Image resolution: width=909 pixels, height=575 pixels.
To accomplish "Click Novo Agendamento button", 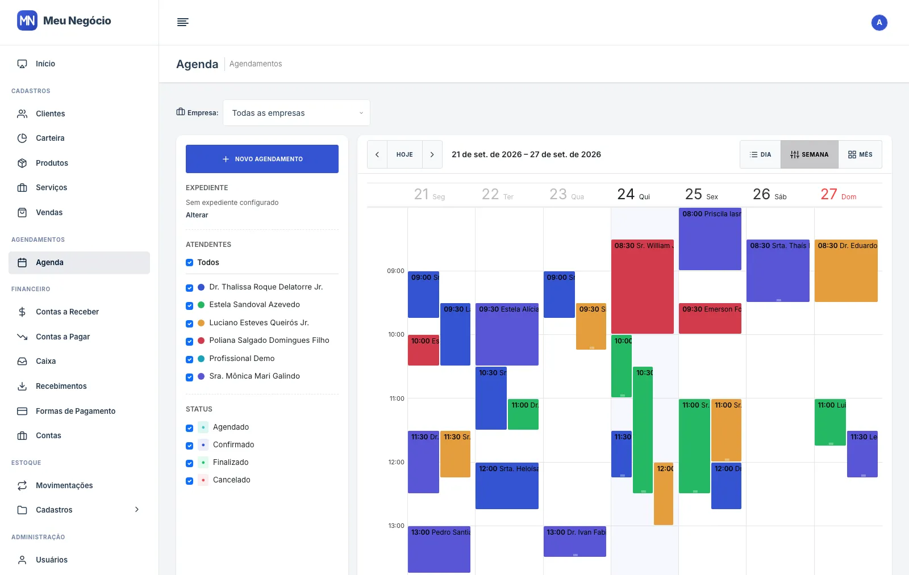I will (x=262, y=159).
